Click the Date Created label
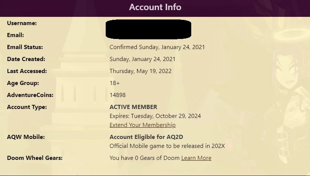 pos(26,59)
